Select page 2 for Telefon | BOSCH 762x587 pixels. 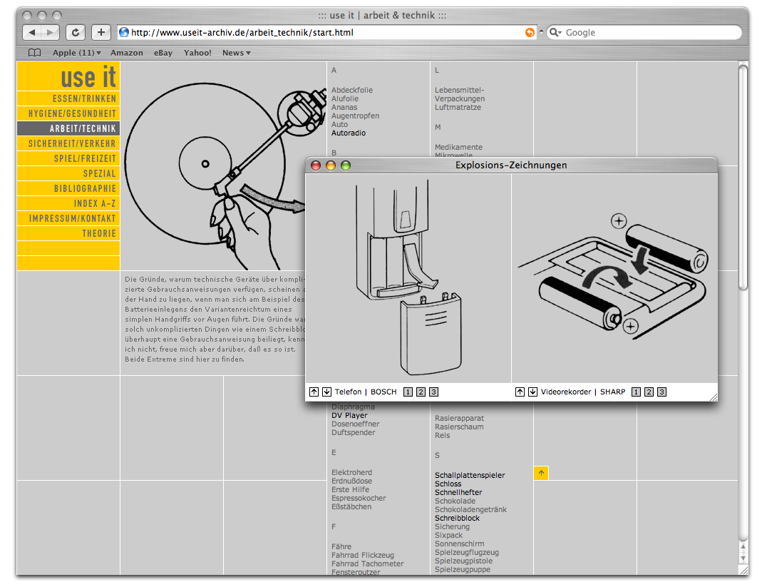tap(421, 392)
